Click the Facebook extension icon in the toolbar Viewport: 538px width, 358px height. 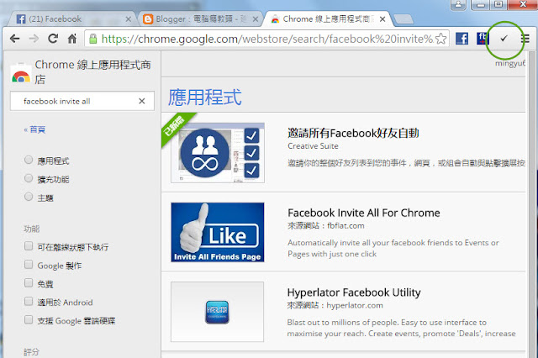click(462, 39)
